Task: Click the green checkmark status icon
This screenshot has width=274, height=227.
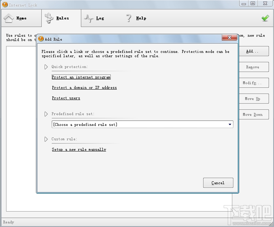Action: [x=265, y=18]
